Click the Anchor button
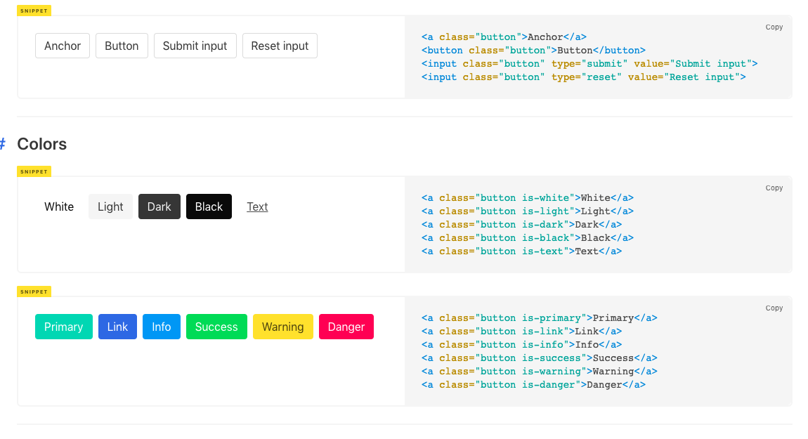Viewport: 808px width, 439px height. click(63, 46)
